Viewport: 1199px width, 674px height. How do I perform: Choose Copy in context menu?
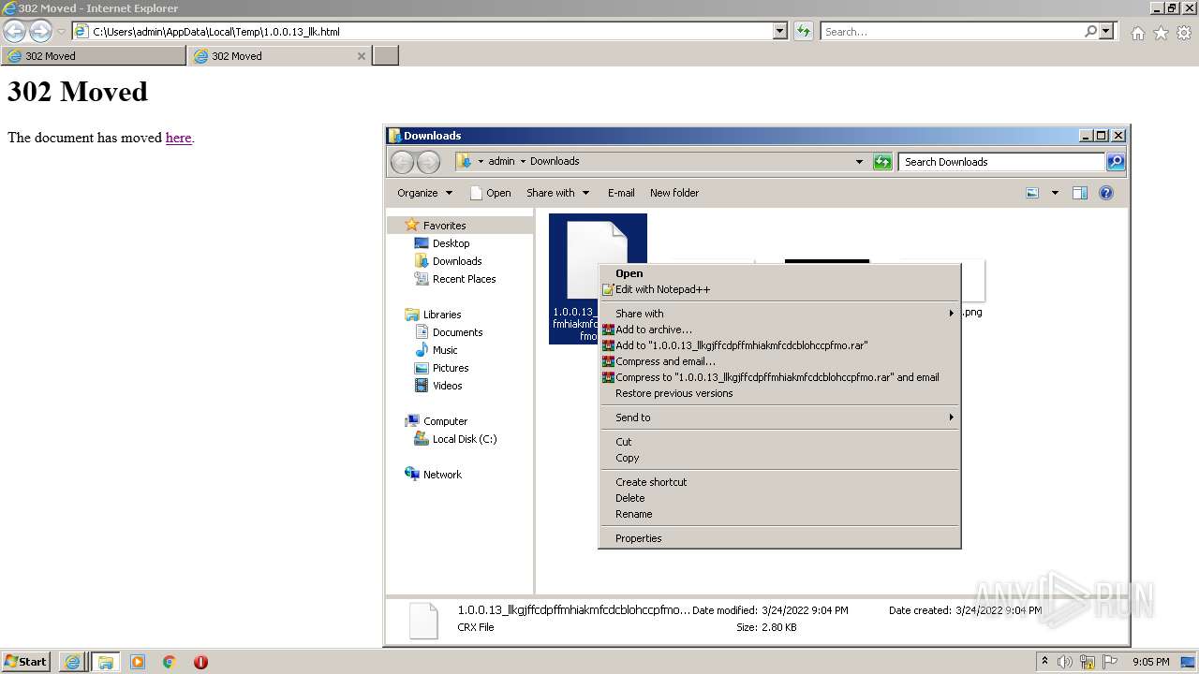point(779,458)
